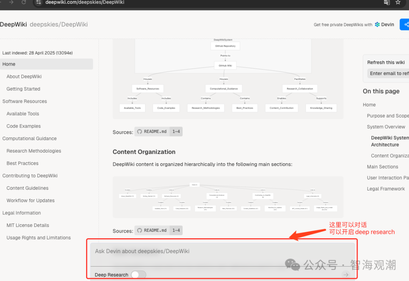Click the translate page icon
This screenshot has width=409, height=281.
point(387,2)
